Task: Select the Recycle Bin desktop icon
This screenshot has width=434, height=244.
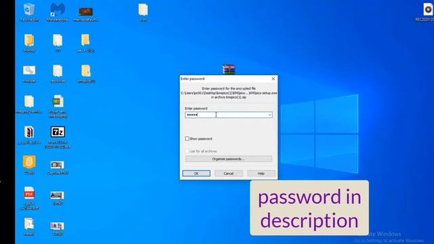Action: tap(29, 9)
